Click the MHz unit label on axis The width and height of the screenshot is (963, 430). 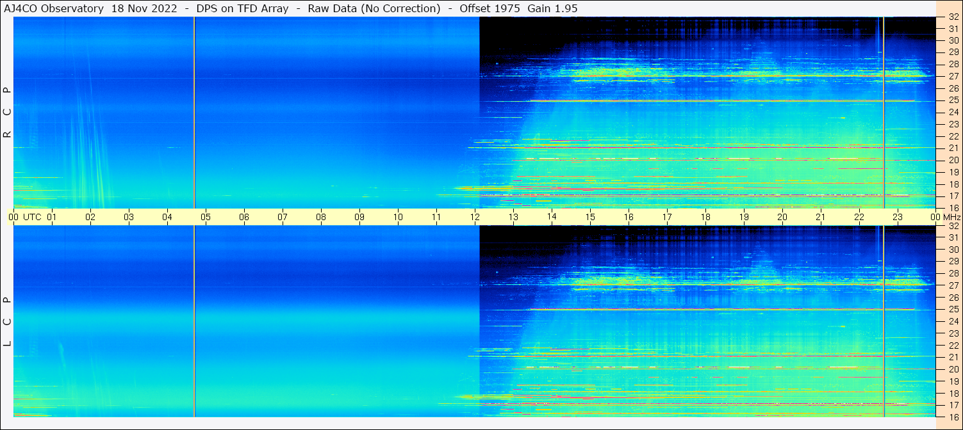click(x=951, y=217)
